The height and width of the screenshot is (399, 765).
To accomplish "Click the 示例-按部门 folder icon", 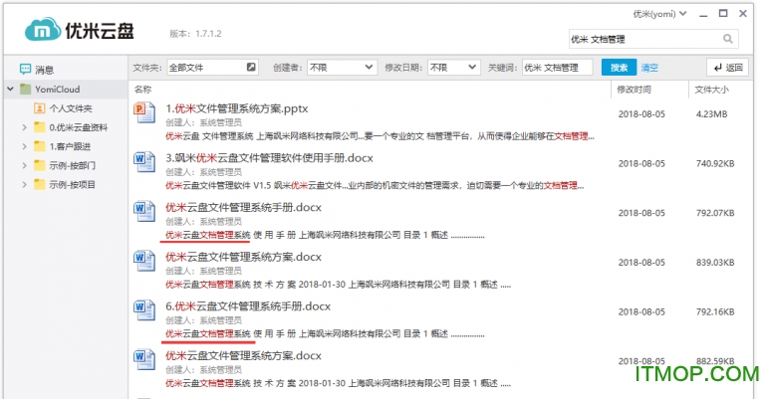I will click(40, 165).
